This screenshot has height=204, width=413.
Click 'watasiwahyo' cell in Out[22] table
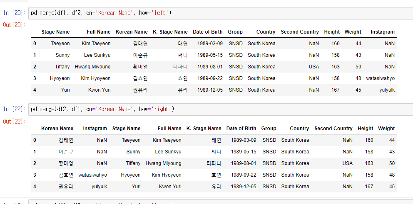[93, 175]
